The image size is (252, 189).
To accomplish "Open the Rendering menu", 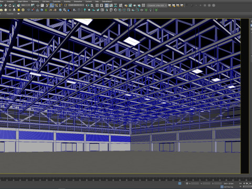I will coord(35,2).
